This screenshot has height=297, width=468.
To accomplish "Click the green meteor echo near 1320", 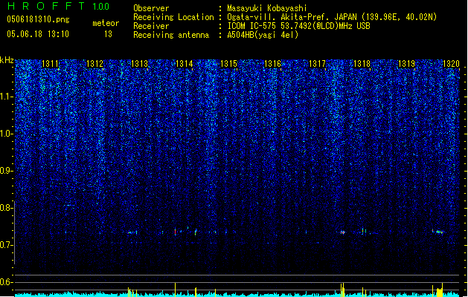I will [438, 232].
